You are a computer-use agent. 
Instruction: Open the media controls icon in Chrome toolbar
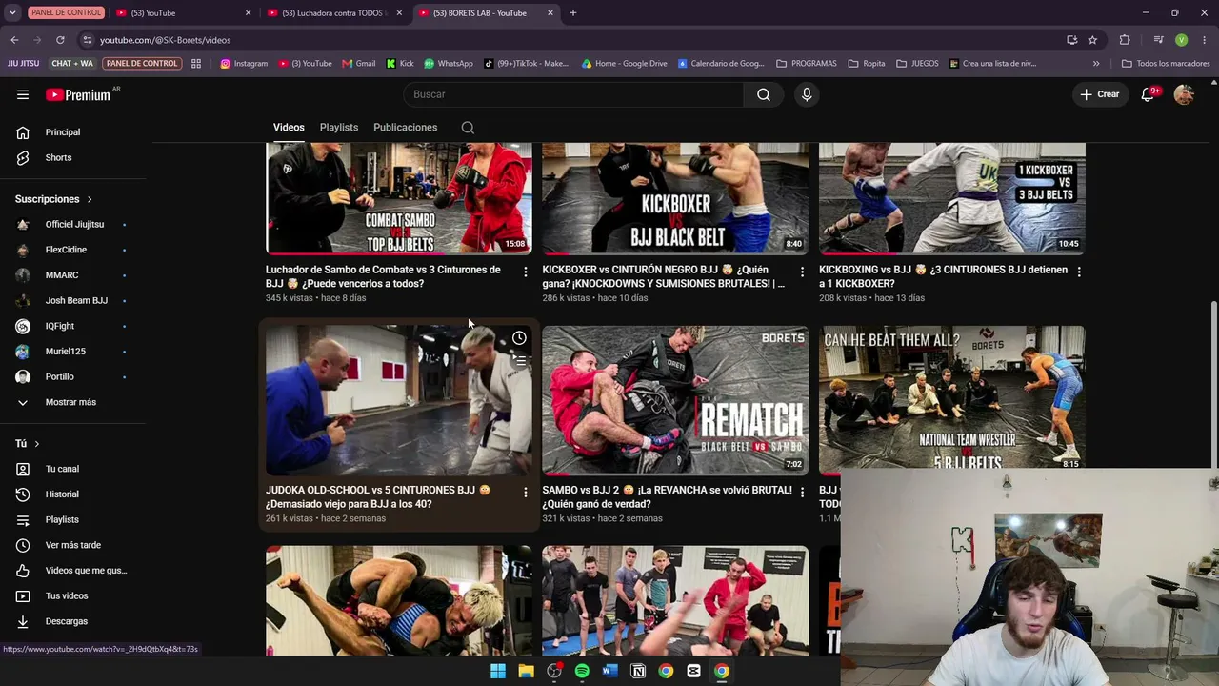1158,40
